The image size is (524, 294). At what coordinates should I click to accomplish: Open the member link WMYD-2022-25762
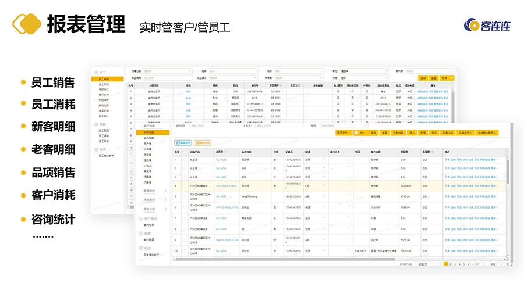(227, 207)
